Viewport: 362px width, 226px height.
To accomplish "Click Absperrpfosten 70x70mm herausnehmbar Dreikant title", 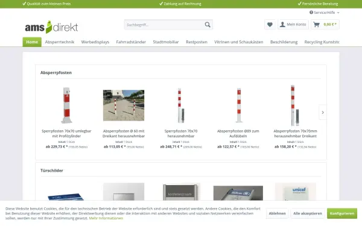I will pos(295,134).
